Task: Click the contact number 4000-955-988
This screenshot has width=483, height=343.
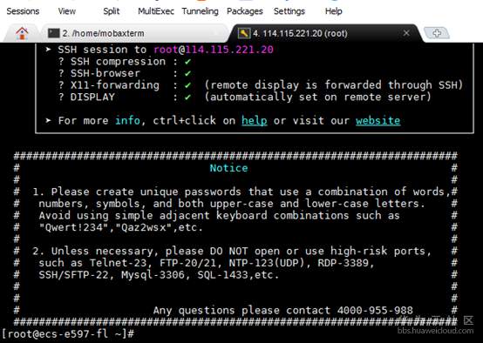Action: [x=375, y=310]
